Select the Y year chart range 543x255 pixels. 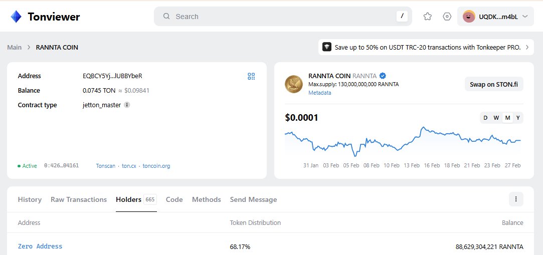[518, 118]
